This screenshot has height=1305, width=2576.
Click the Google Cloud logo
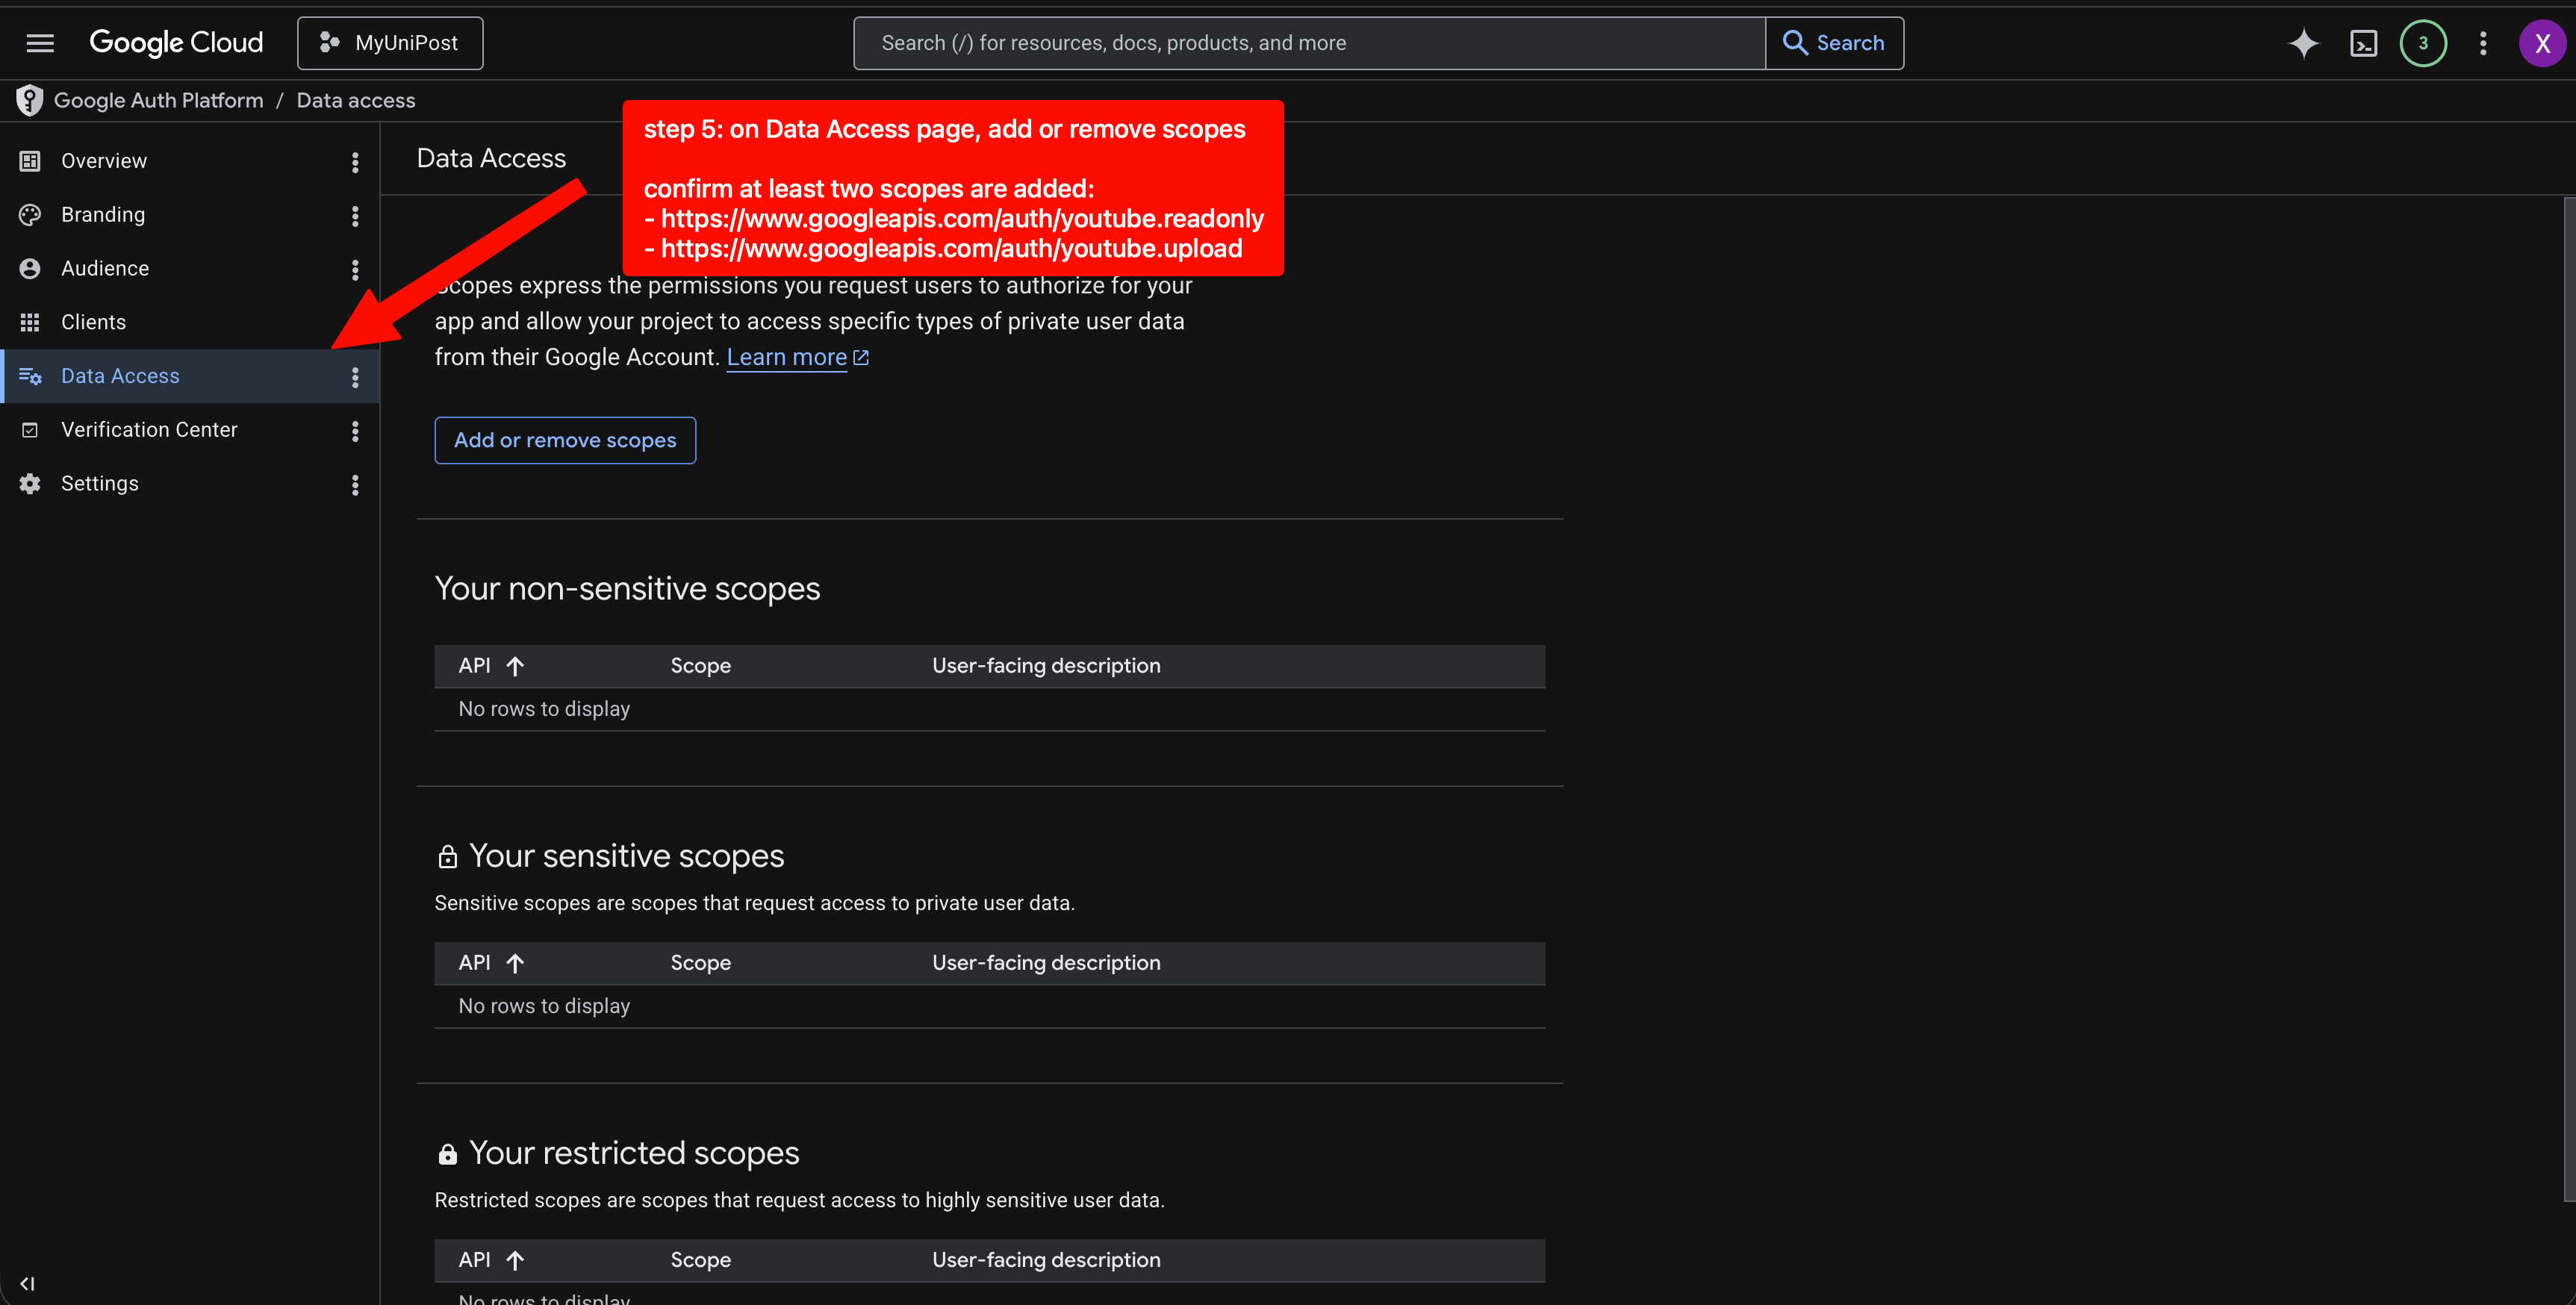176,43
